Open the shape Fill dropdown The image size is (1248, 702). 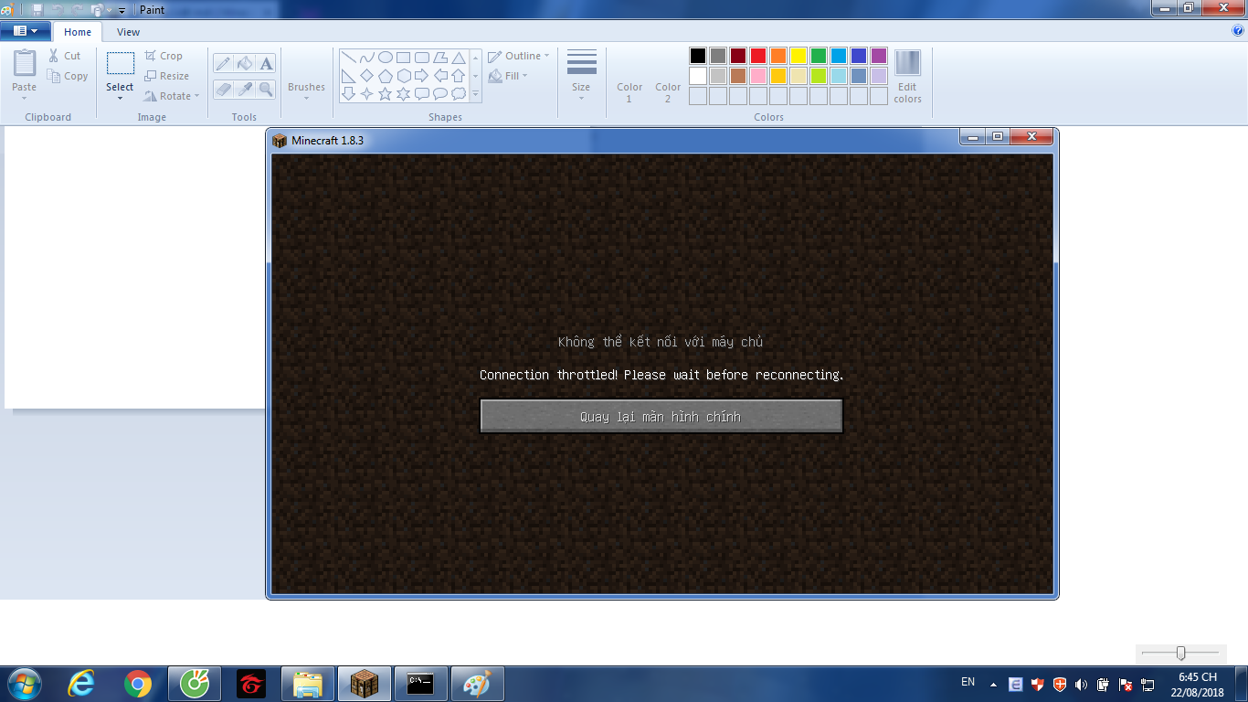point(508,76)
